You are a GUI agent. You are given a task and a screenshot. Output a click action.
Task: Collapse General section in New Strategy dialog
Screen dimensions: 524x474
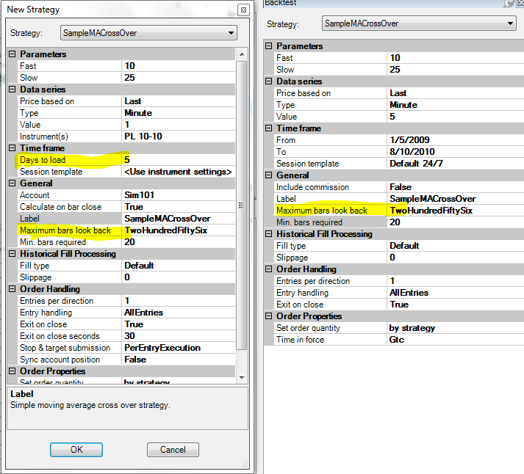[x=12, y=183]
